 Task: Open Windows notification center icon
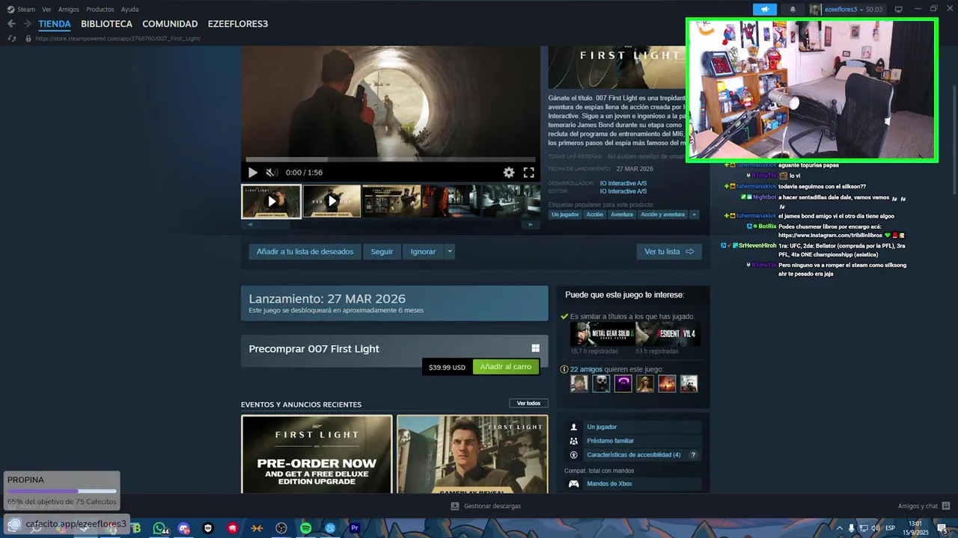click(x=942, y=528)
